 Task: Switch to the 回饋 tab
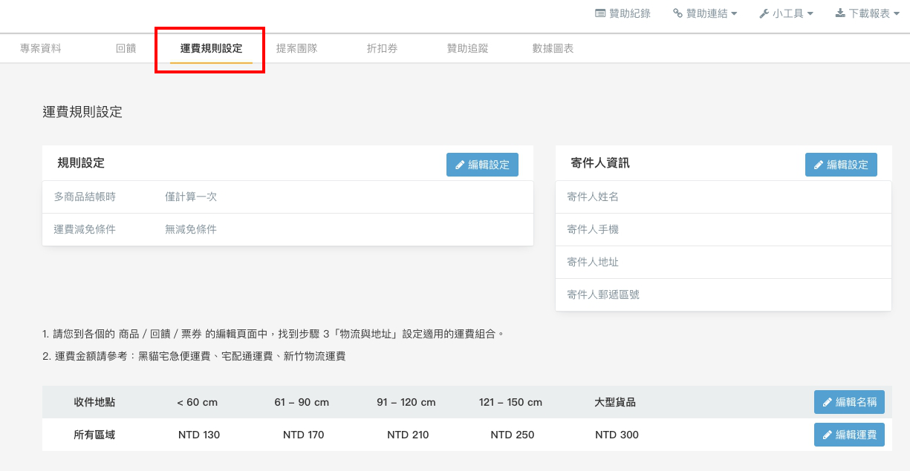coord(126,48)
